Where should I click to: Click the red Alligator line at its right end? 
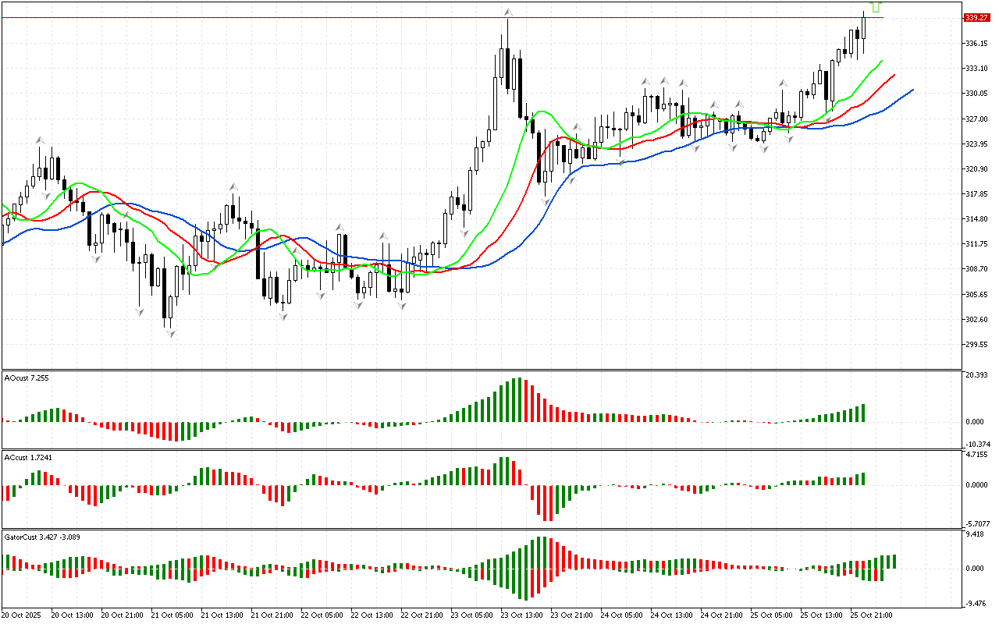tap(893, 76)
